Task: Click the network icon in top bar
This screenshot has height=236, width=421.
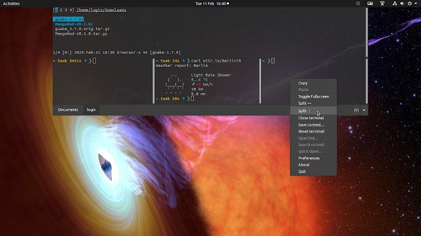Action: 395,3
